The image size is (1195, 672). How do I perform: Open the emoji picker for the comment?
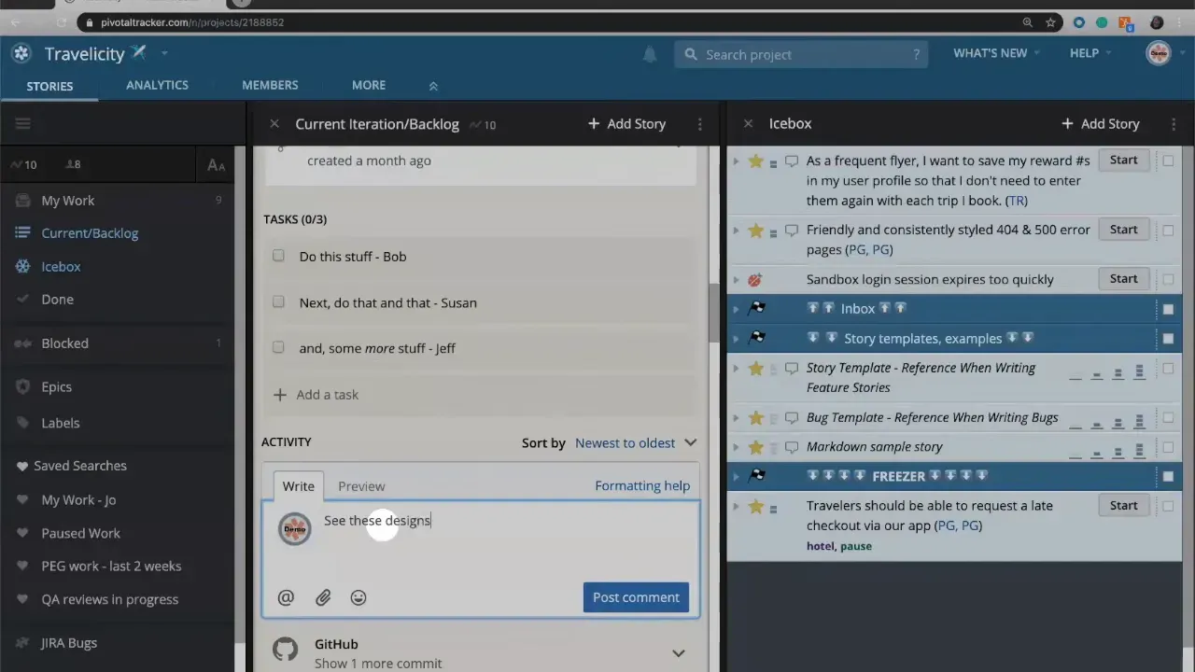358,597
